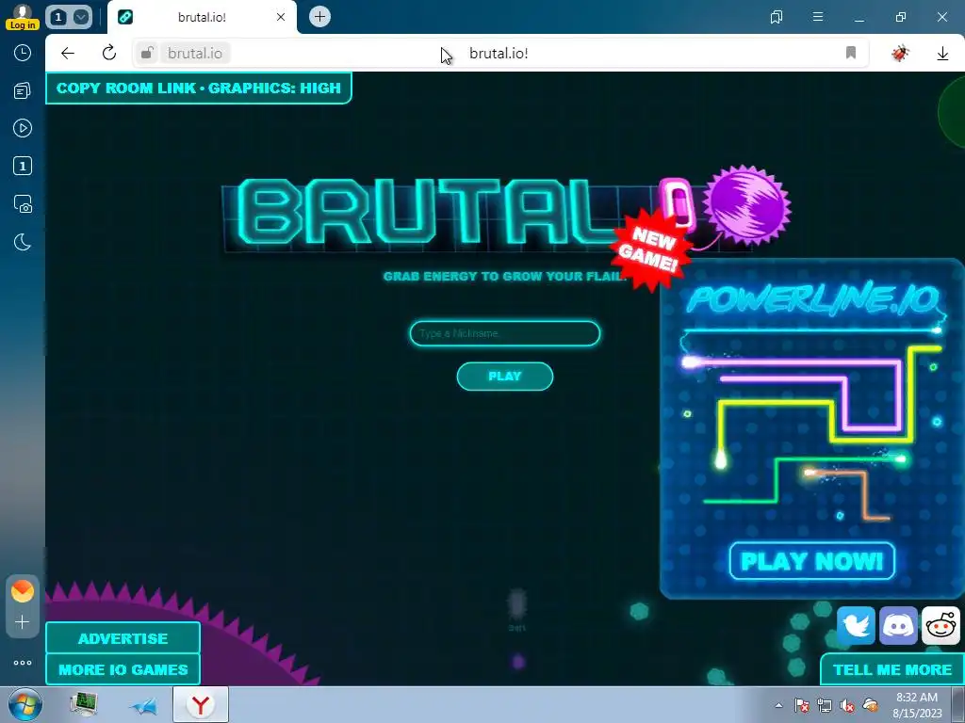Open the ladybug extension icon

(x=900, y=53)
